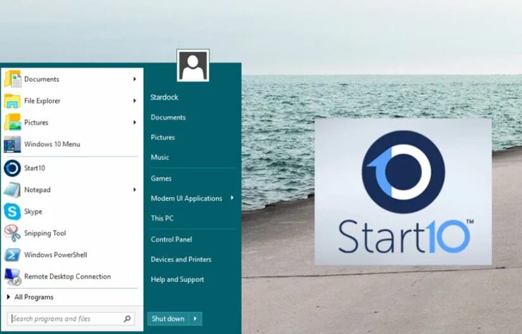Click the search magnifier icon
522x334 pixels.
pos(127,319)
